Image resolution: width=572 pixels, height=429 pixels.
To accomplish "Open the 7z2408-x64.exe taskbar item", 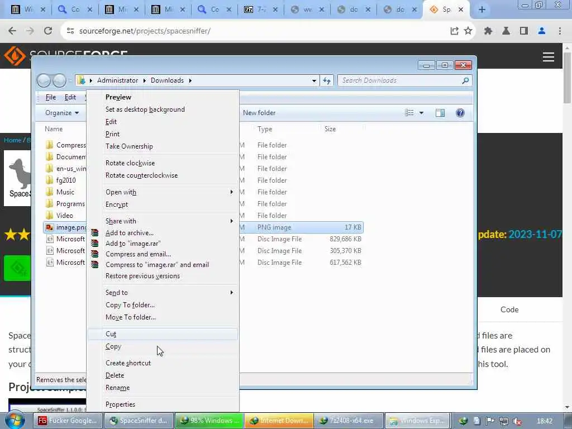I will (x=349, y=421).
